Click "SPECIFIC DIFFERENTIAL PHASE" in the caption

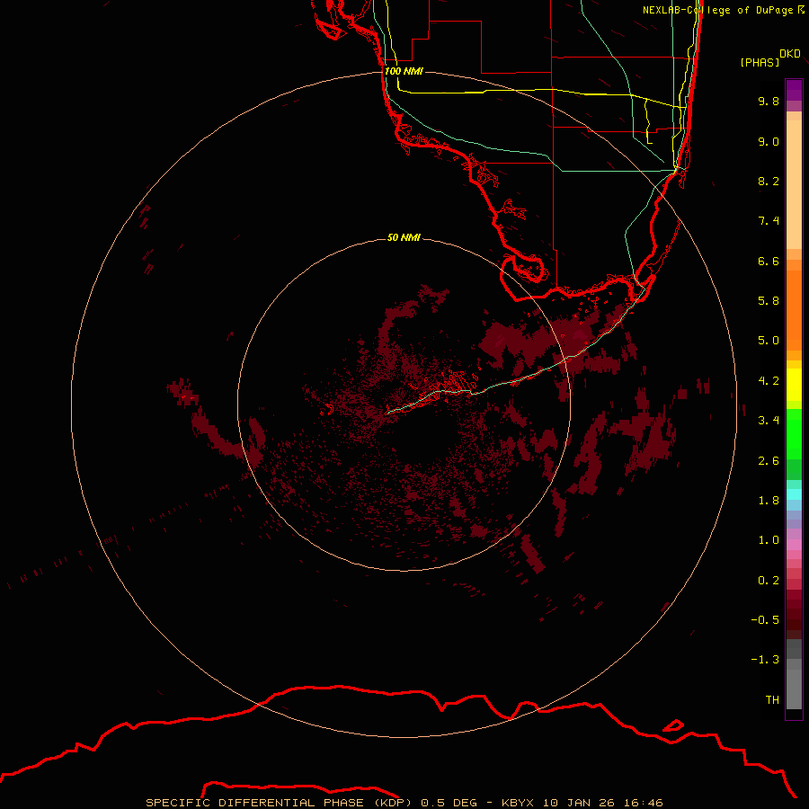(x=256, y=803)
